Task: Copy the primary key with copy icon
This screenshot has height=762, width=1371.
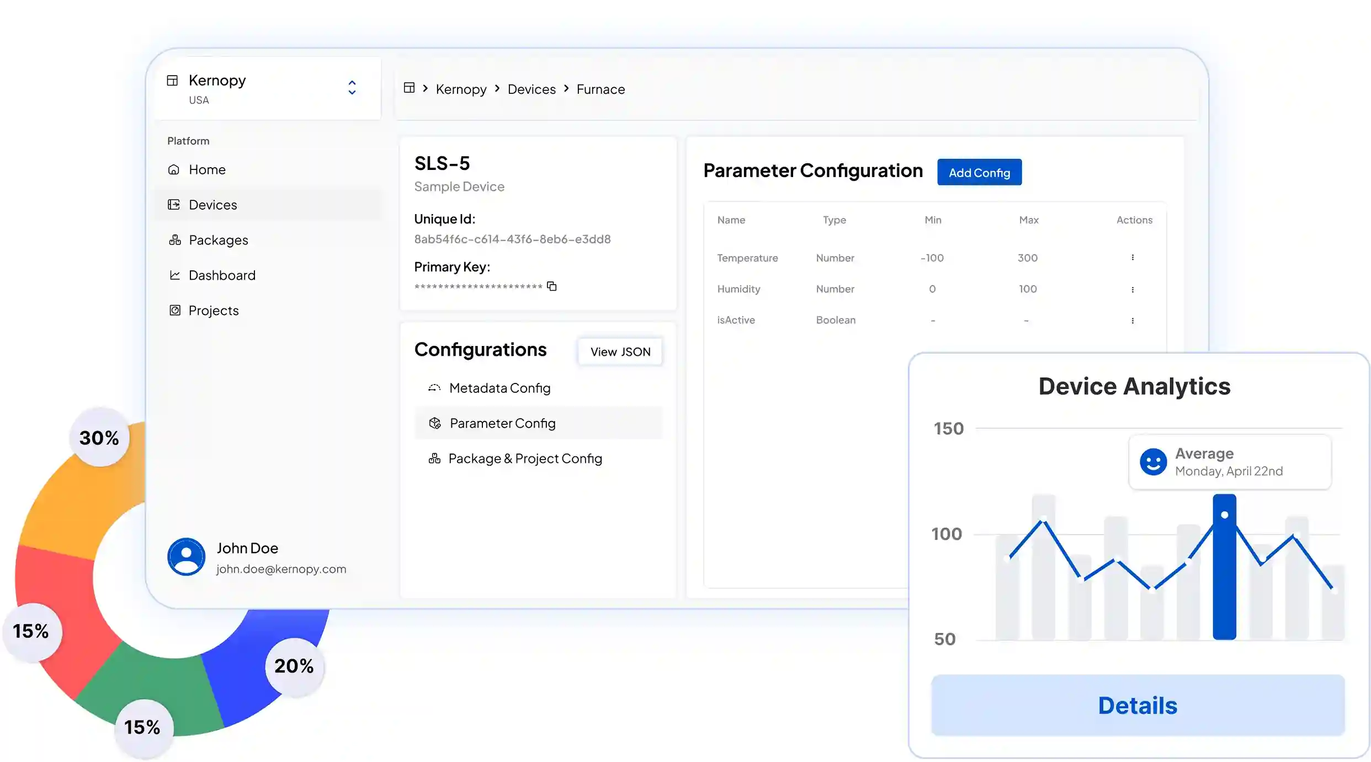Action: [551, 286]
